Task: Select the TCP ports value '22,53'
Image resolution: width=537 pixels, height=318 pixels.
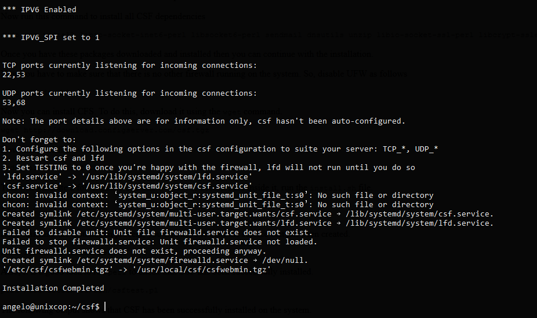Action: coord(14,75)
